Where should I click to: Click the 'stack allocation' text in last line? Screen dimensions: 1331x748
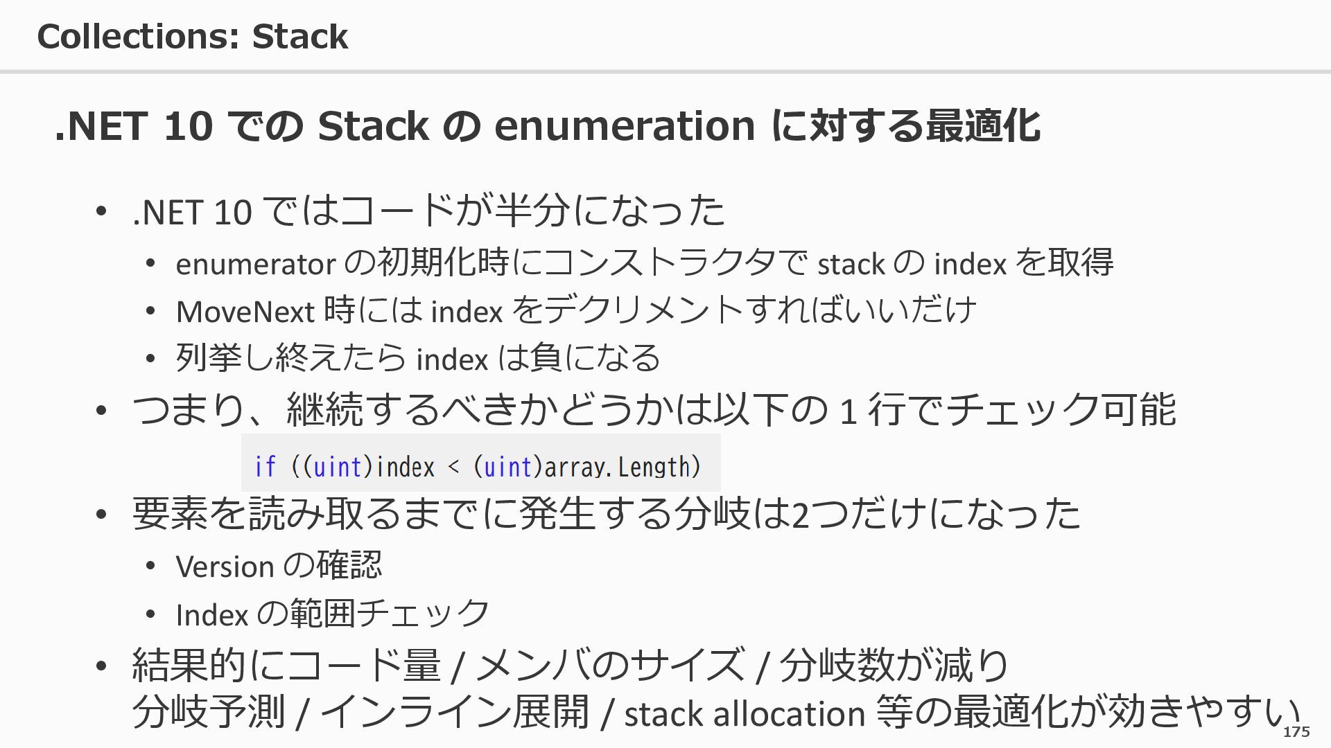point(744,714)
